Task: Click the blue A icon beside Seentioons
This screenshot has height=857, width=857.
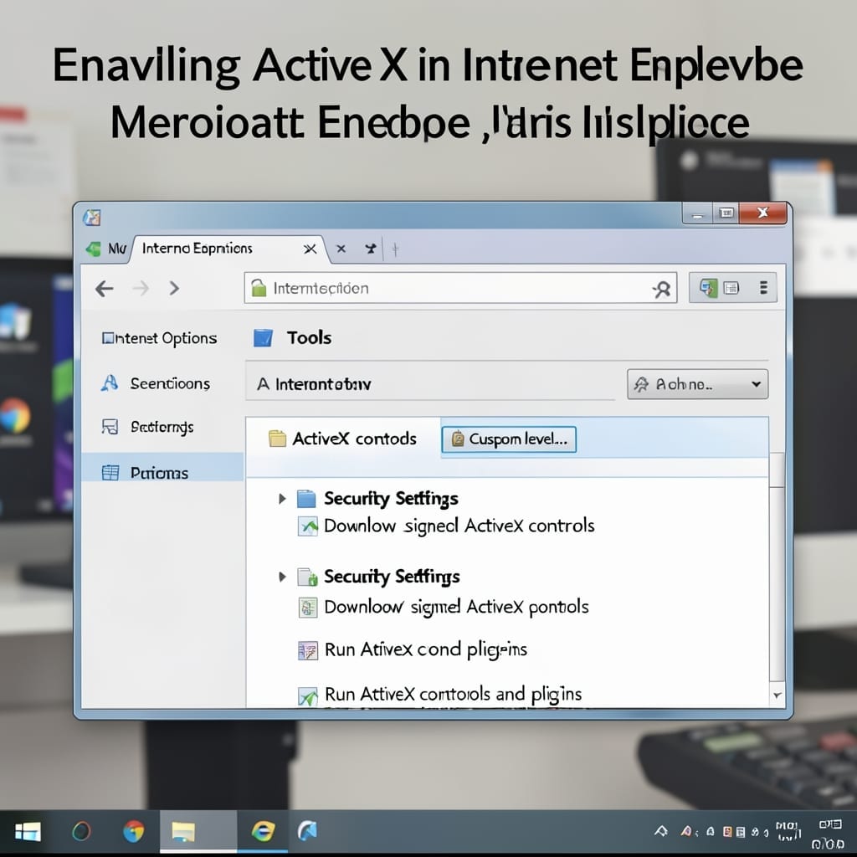Action: (110, 383)
